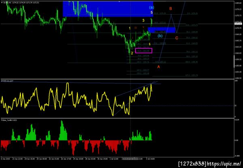Select the projected line from B down to C
This screenshot has height=168, width=243.
point(174,23)
